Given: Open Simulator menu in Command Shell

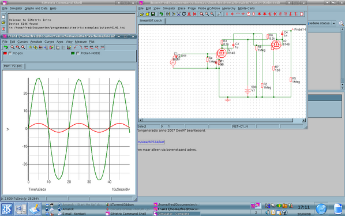Looking at the screenshot, I should pos(16,8).
